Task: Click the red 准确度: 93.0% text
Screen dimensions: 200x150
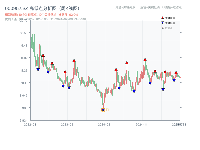Action: (69, 14)
